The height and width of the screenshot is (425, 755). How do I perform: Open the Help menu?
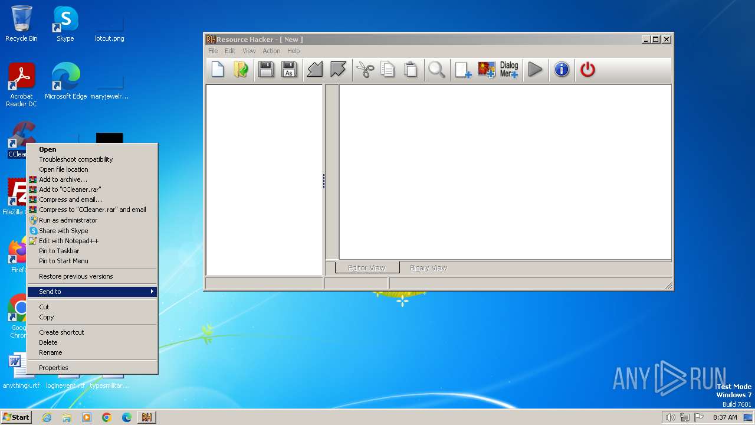293,51
